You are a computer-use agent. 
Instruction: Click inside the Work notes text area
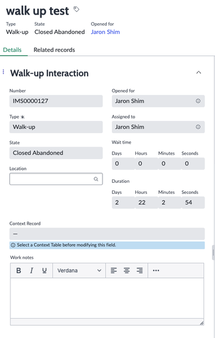click(x=107, y=298)
